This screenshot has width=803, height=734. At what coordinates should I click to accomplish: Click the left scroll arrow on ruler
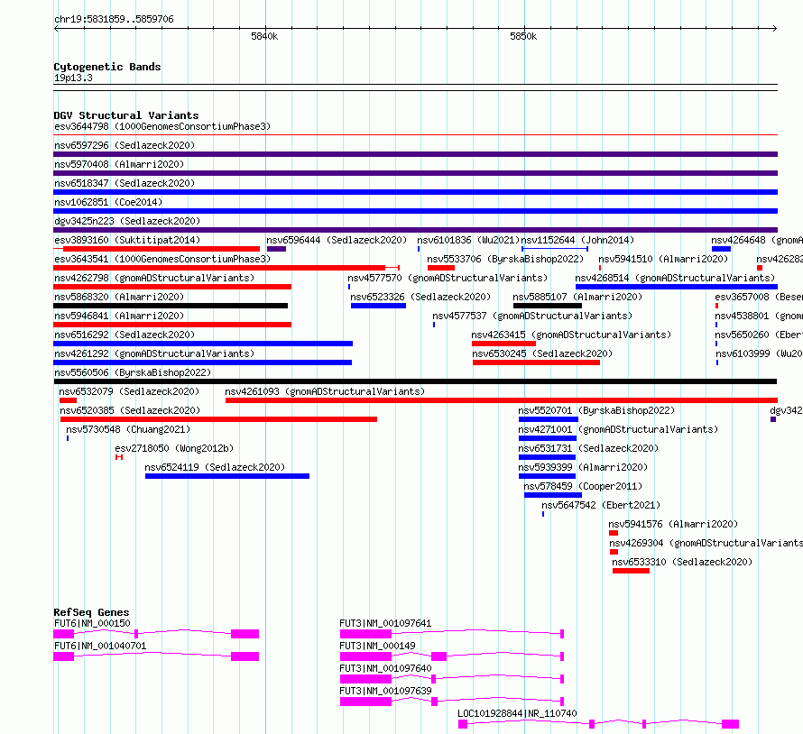pyautogui.click(x=56, y=29)
